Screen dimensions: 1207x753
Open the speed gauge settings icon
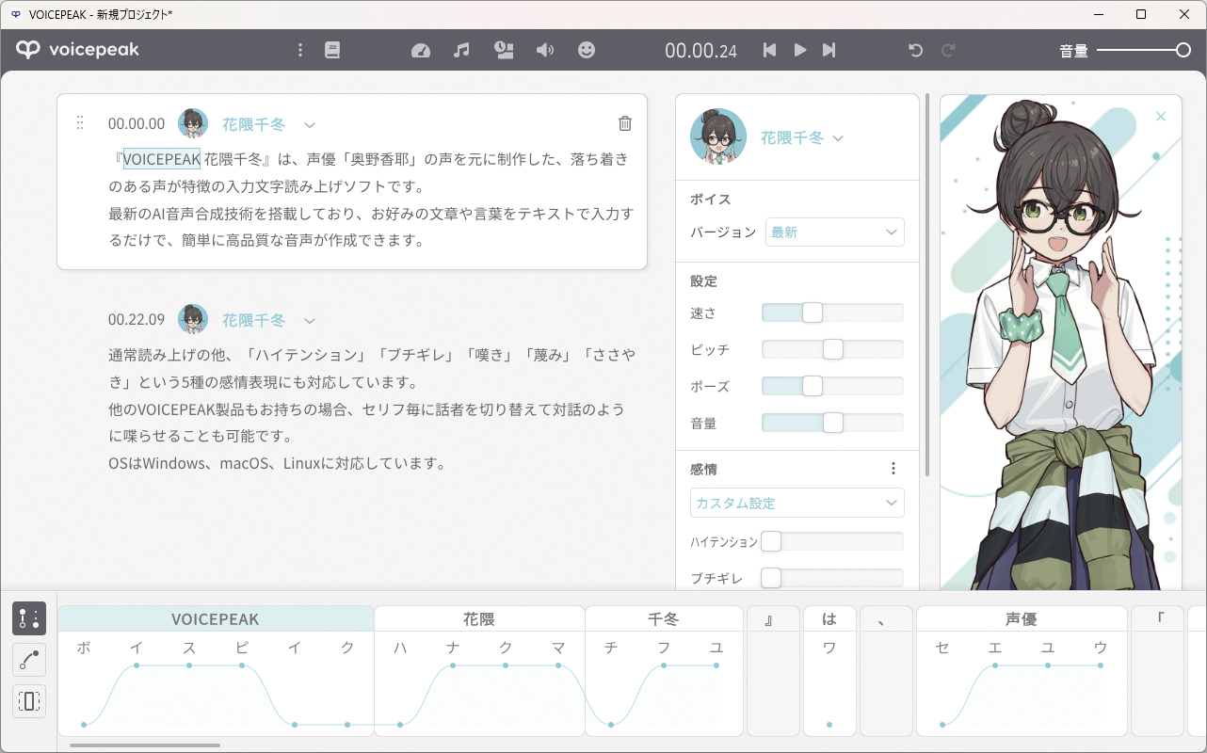tap(421, 50)
